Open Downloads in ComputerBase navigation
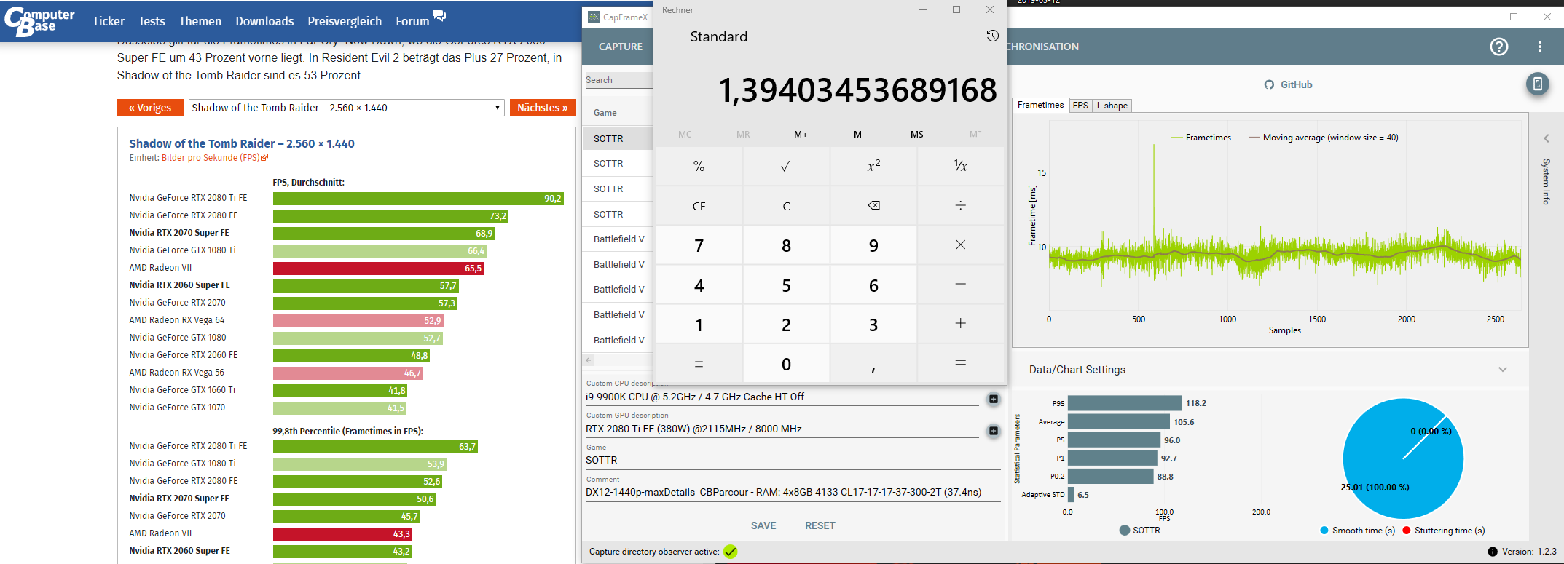Viewport: 1564px width, 564px height. [264, 21]
